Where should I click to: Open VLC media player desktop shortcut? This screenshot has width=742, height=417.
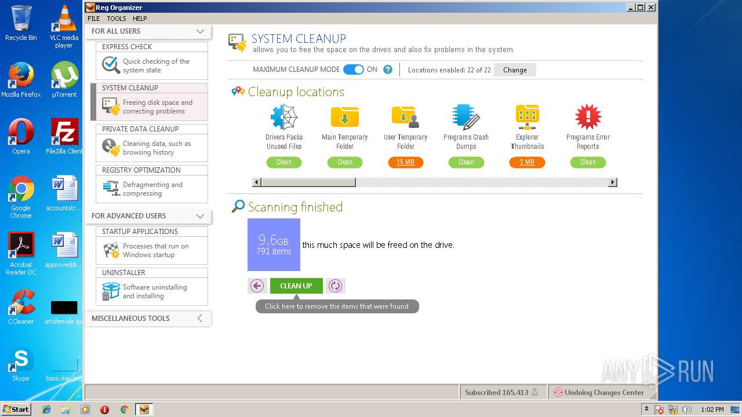click(64, 26)
